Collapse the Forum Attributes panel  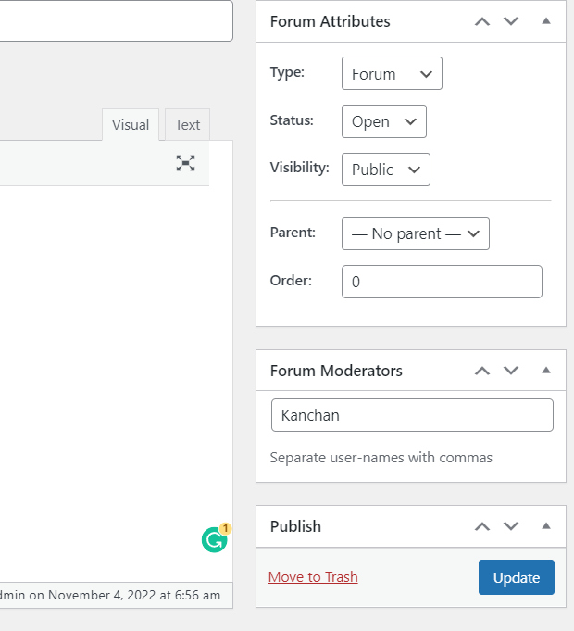point(546,21)
